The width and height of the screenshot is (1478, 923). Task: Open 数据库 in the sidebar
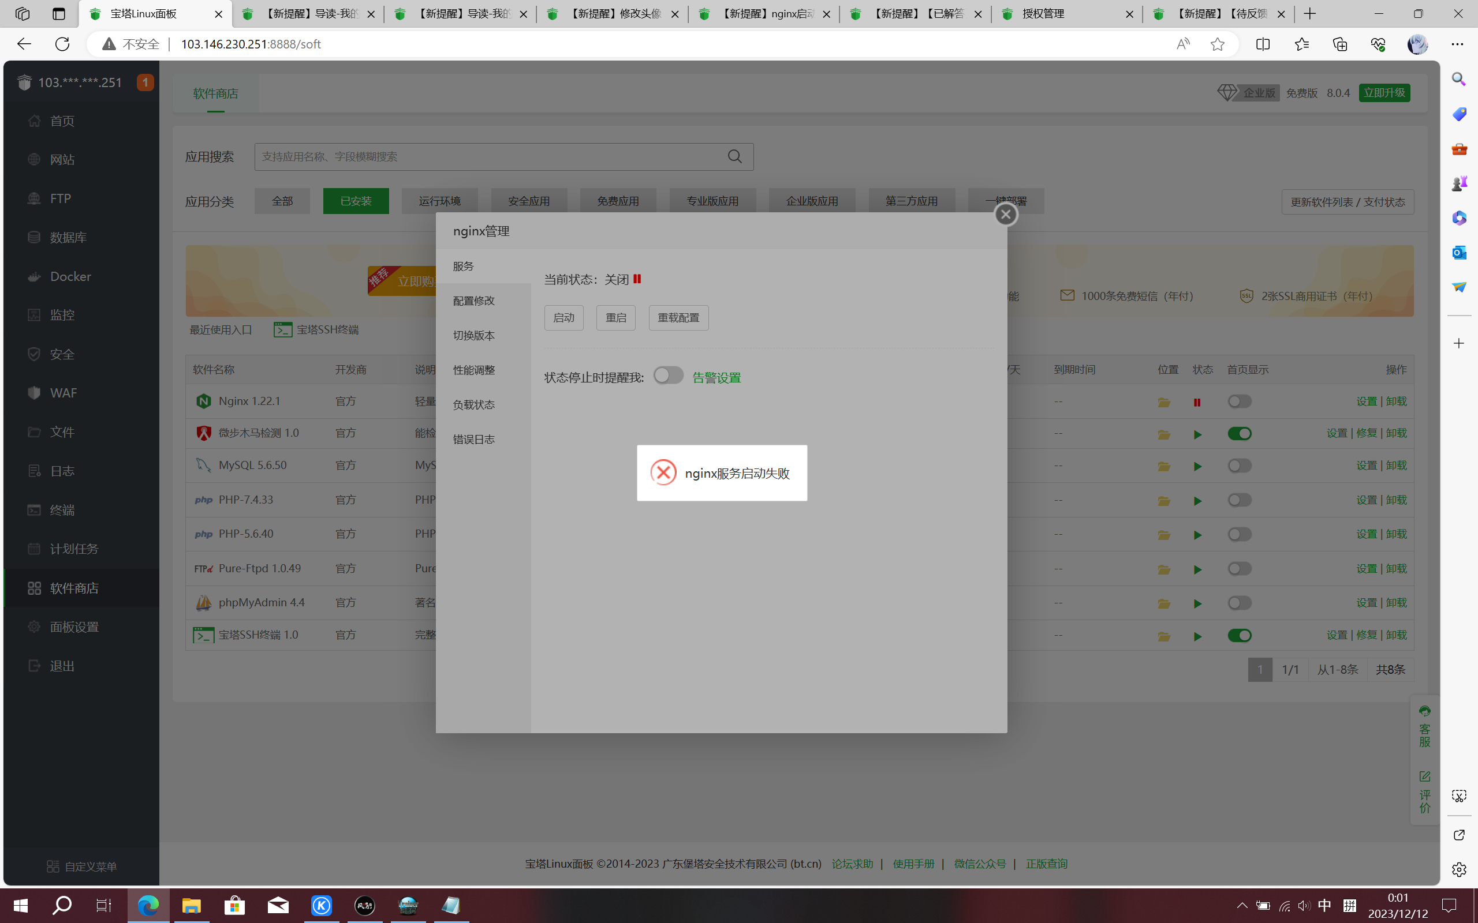(81, 238)
